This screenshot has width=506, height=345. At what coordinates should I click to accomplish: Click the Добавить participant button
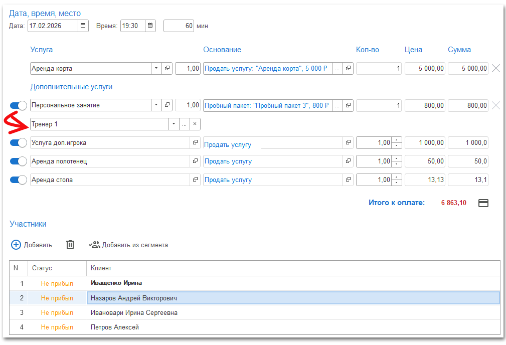(x=32, y=245)
